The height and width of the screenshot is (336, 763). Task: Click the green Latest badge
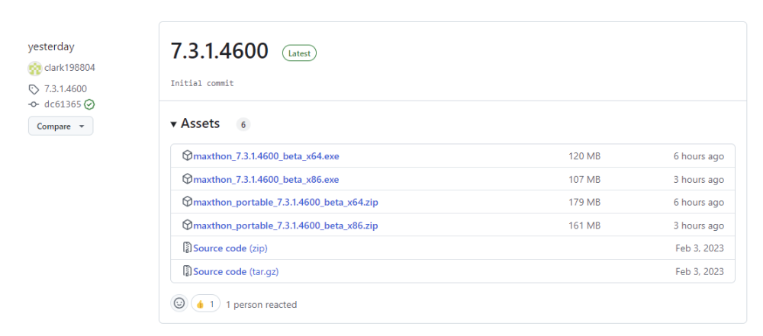[299, 53]
